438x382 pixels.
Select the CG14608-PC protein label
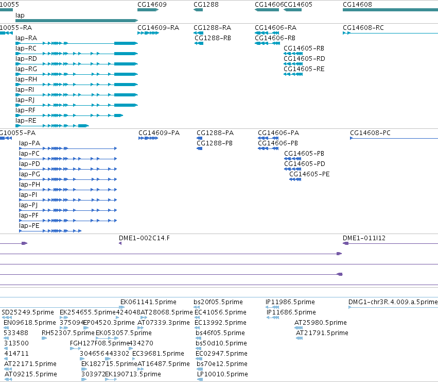[x=371, y=133]
